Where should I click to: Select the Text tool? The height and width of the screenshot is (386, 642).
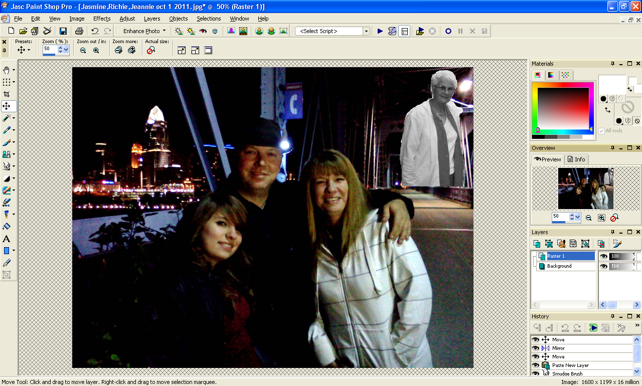pos(7,239)
